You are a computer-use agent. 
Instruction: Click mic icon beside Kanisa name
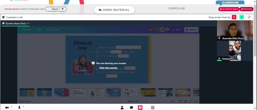[x=219, y=59]
